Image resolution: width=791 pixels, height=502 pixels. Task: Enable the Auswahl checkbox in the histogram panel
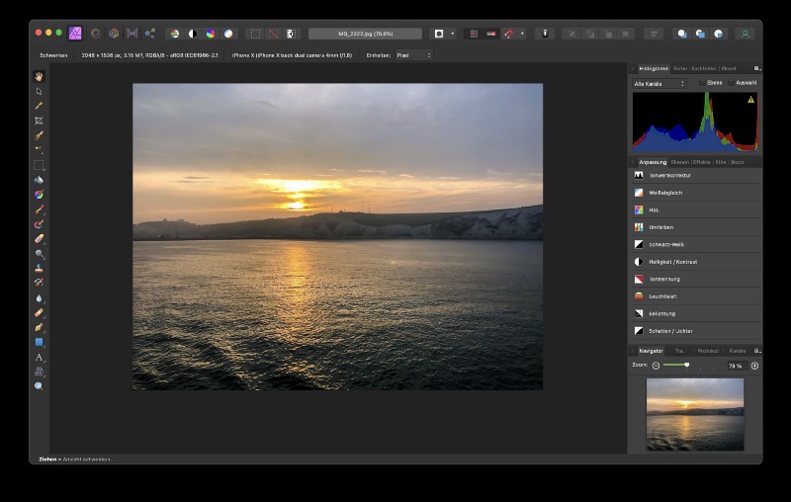(733, 83)
